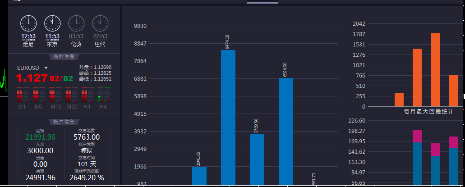Image resolution: width=465 pixels, height=187 pixels.
Task: Click the blue bar labeled 8474.18
Action: [x=228, y=118]
